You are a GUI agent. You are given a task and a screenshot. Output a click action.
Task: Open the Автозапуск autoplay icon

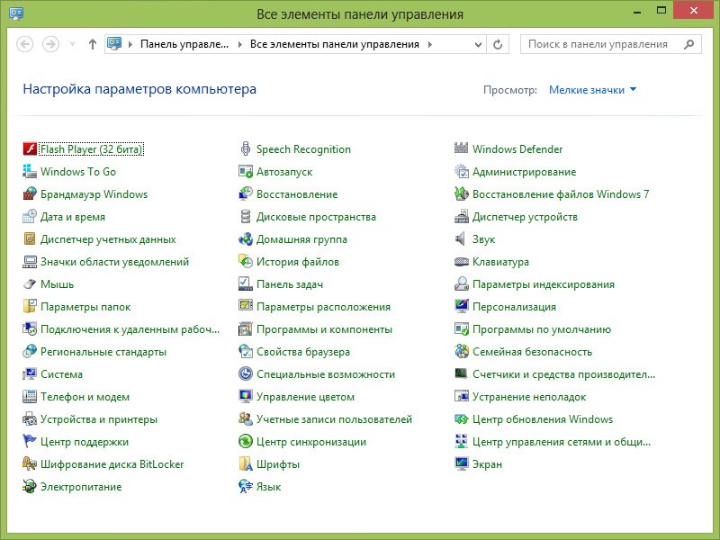pos(246,171)
